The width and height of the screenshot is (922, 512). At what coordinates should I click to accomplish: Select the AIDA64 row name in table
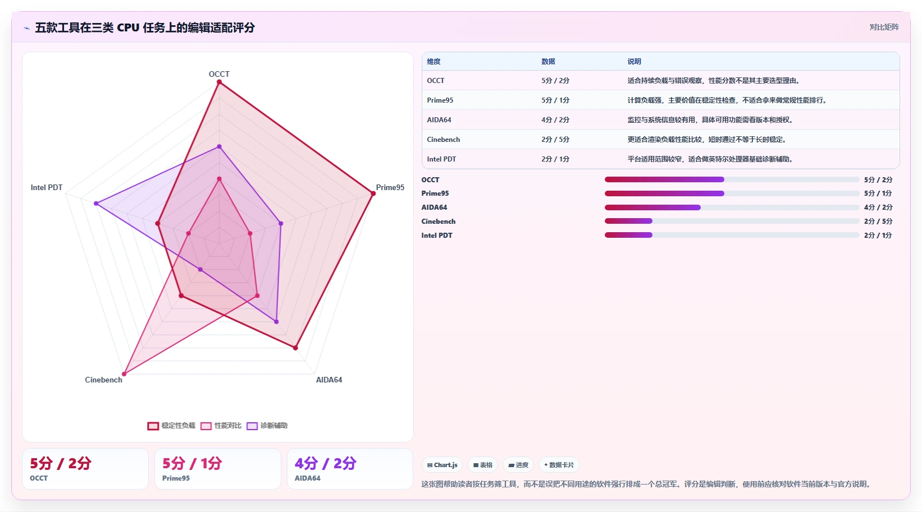[x=439, y=120]
